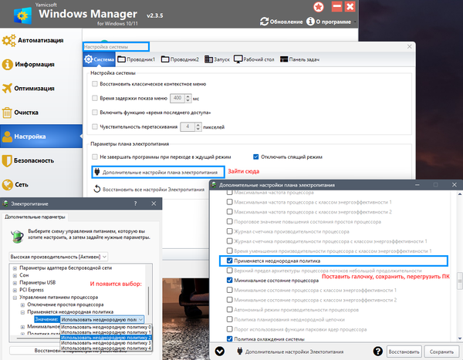
Task: Click the help question mark icon
Action: click(377, 352)
